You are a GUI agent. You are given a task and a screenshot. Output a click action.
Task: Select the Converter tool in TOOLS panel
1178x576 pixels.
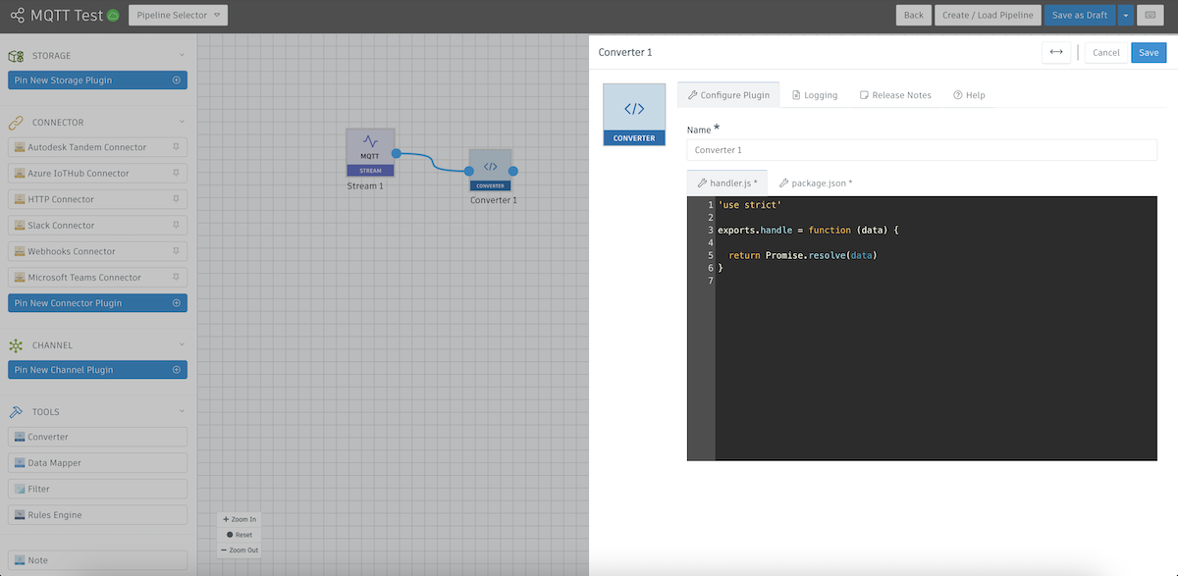coord(97,436)
